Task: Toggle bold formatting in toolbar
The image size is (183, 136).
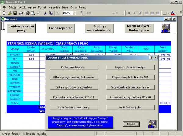Action: click(x=129, y=13)
